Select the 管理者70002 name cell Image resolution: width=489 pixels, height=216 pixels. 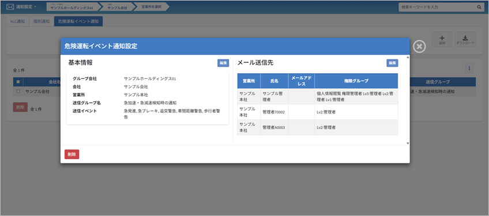click(274, 112)
